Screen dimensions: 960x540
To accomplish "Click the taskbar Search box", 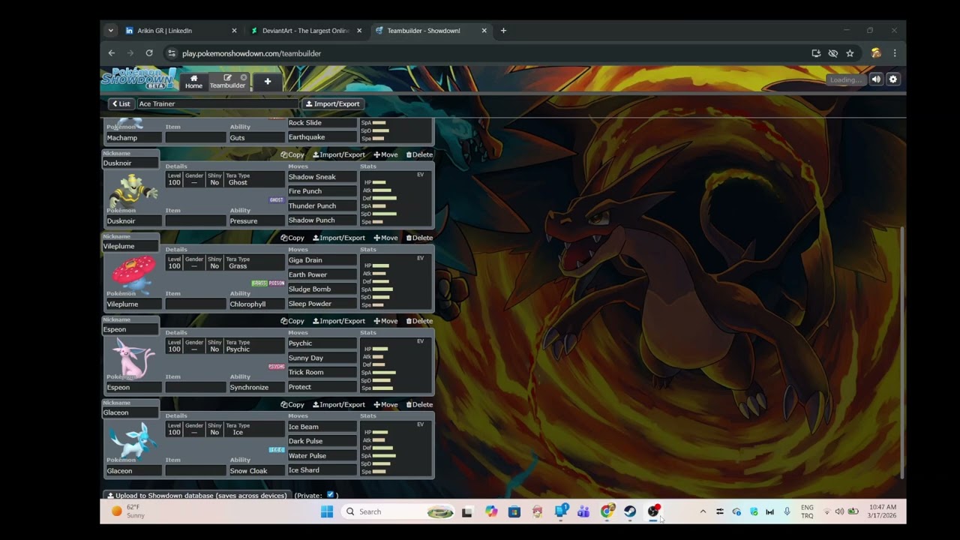I will coord(399,511).
